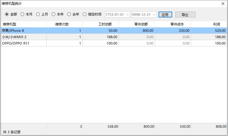The image size is (228, 136).
Task: Click the 0.00 parts cost for OPPO R11
Action: [x=173, y=43]
